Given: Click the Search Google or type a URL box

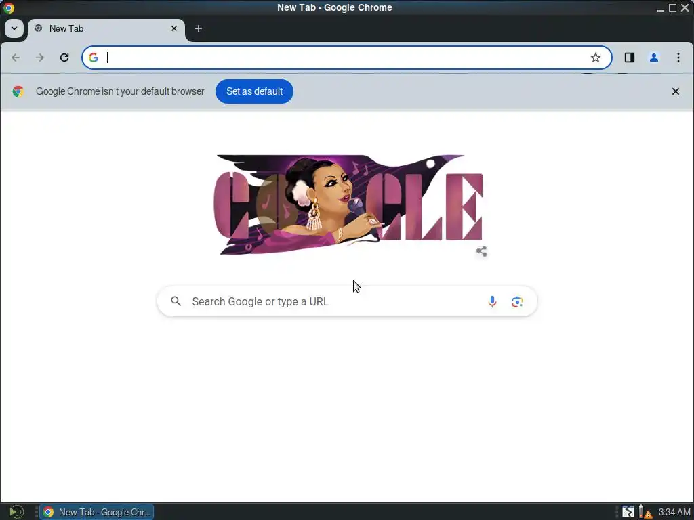Looking at the screenshot, I should coord(348,301).
